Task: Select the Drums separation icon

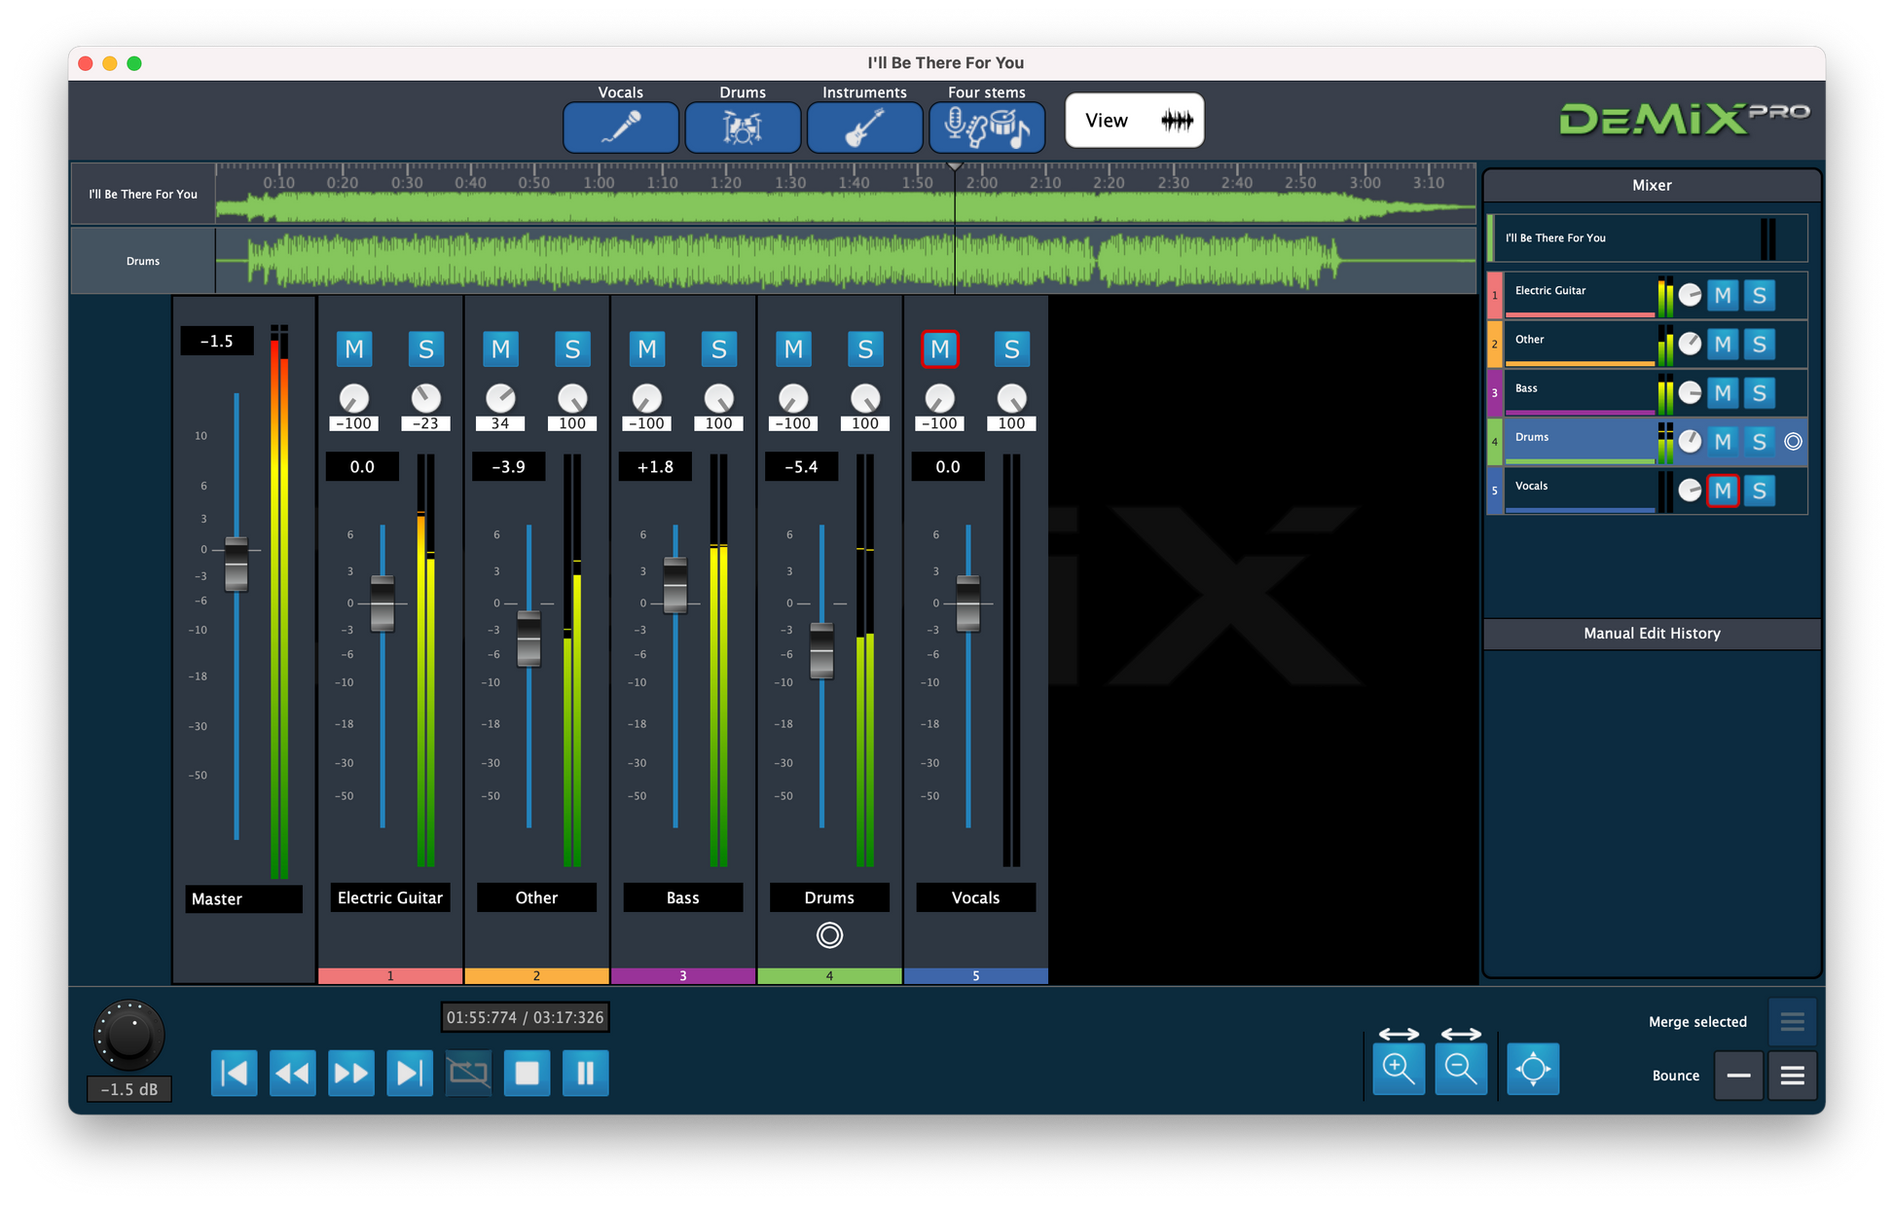Action: [743, 127]
